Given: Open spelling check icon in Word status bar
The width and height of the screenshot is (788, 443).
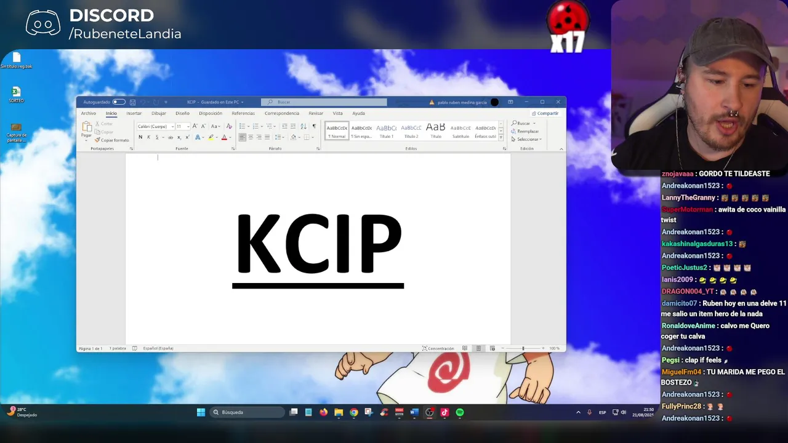Looking at the screenshot, I should click(135, 348).
